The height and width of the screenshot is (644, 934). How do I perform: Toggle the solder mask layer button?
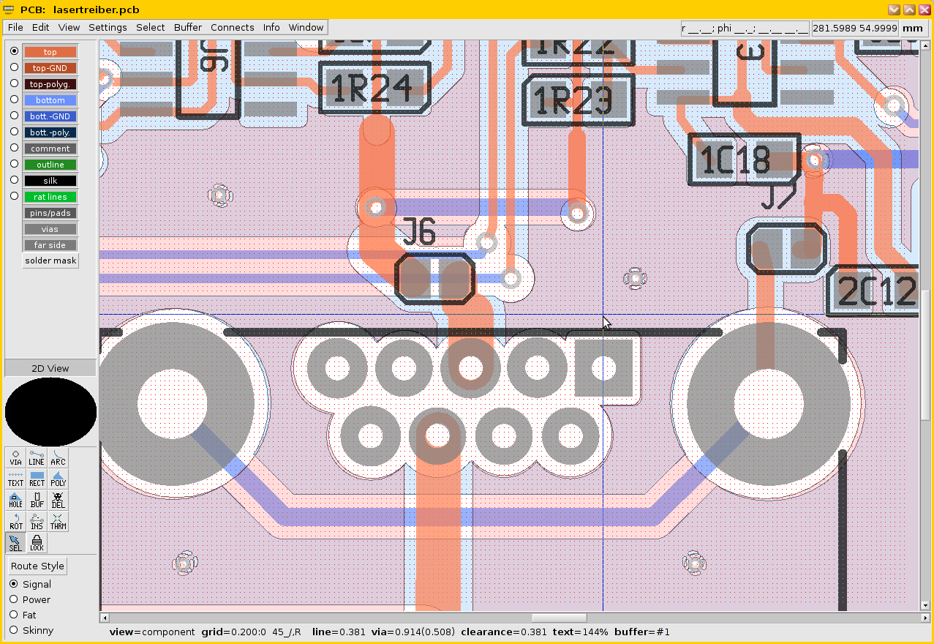[x=50, y=261]
